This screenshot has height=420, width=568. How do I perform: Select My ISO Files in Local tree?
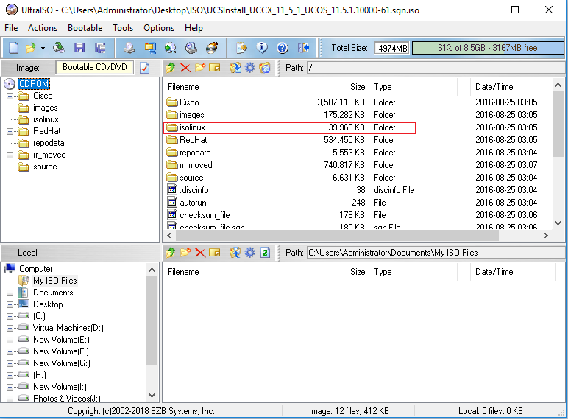click(x=54, y=281)
